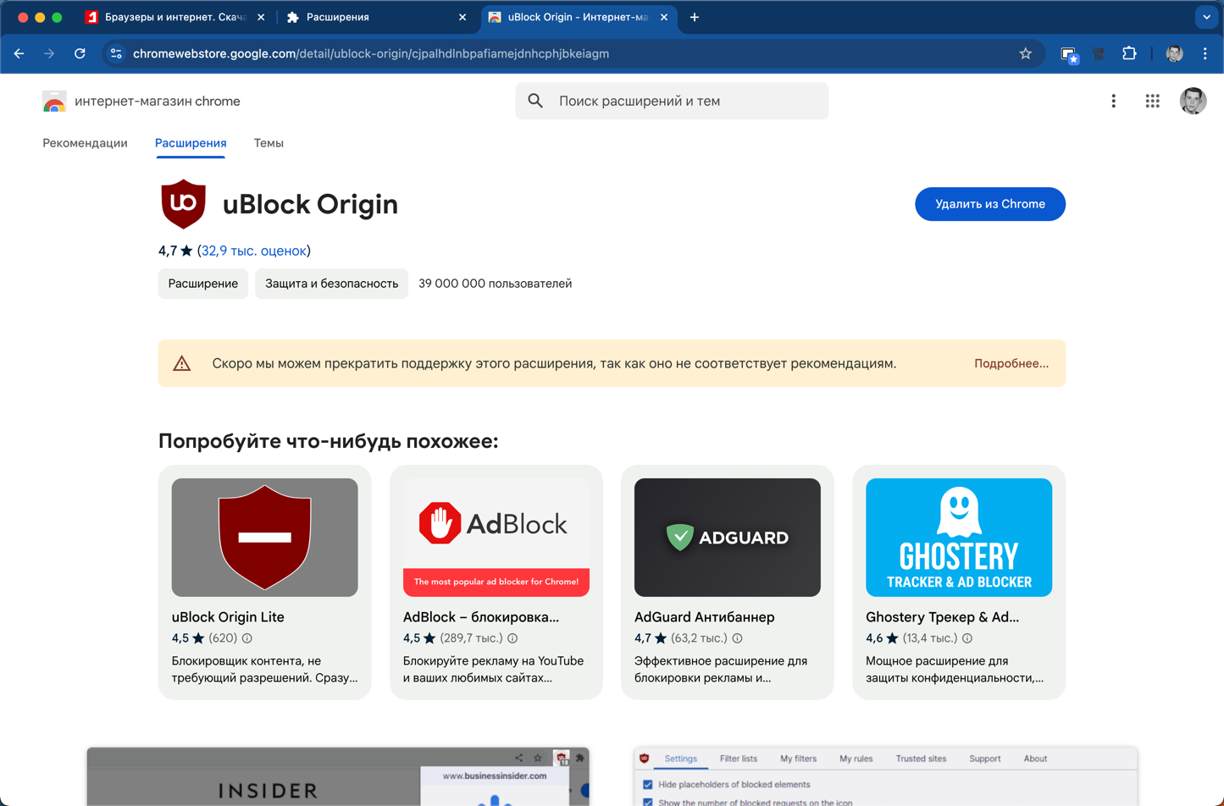Switch to the 'Расширения' browser tab
This screenshot has height=806, width=1224.
[377, 17]
